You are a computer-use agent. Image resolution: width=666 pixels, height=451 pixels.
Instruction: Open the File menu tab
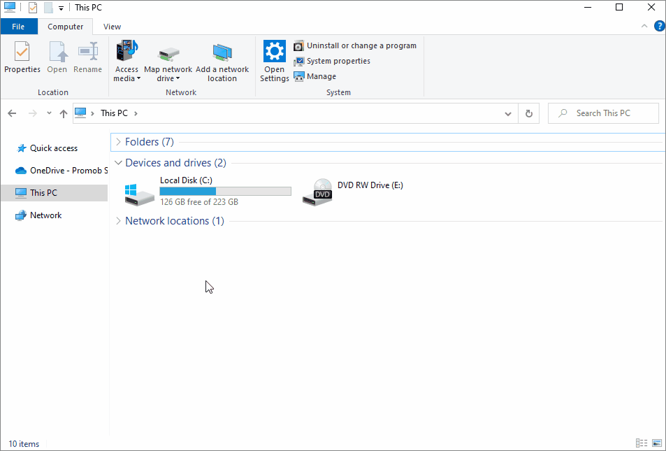18,27
